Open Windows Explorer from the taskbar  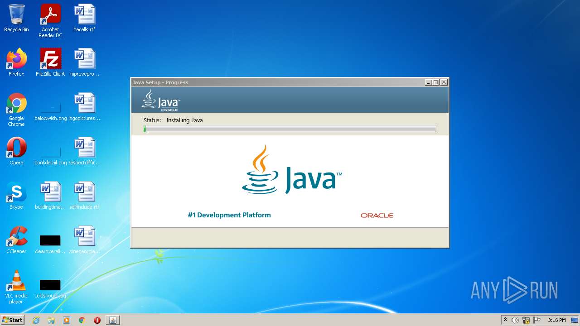tap(51, 320)
